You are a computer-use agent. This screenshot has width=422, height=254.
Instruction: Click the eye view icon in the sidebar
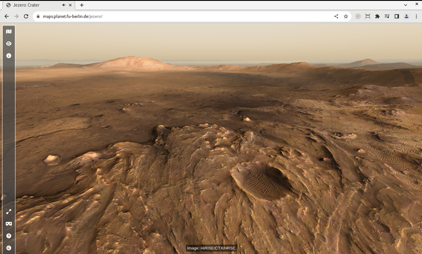(9, 44)
